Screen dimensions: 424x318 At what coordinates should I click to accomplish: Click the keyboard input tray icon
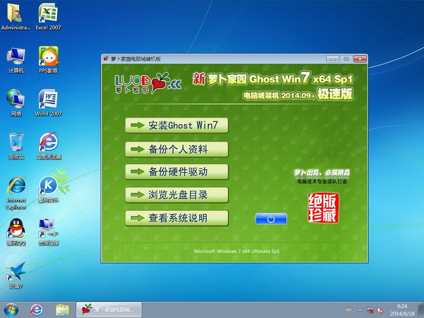(349, 310)
